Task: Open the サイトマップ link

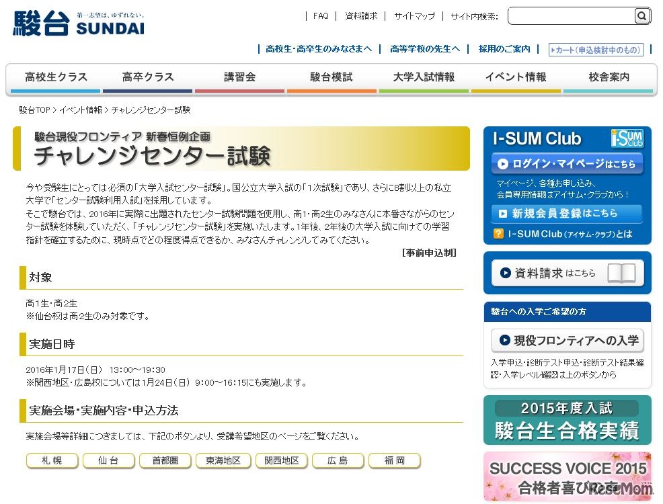Action: [x=414, y=16]
